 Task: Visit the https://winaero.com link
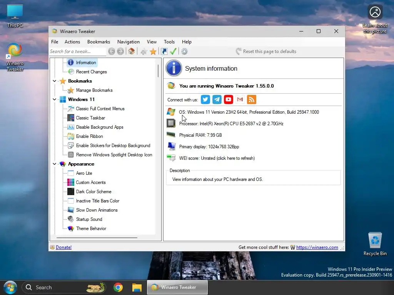coord(317,247)
